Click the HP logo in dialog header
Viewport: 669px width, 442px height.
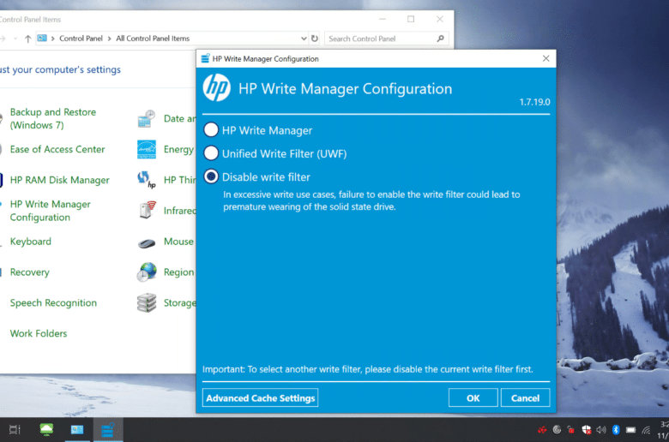[x=217, y=88]
